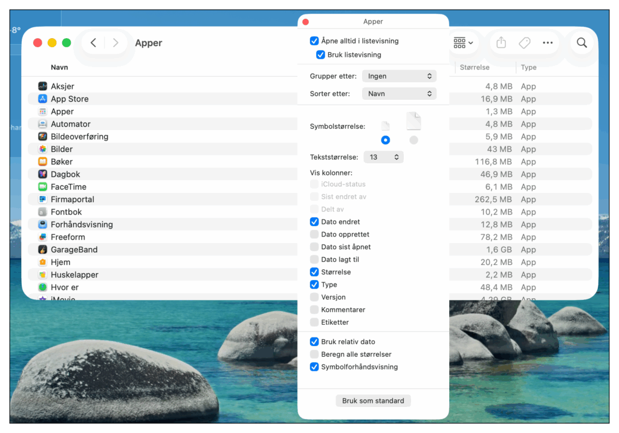The width and height of the screenshot is (619, 433).
Task: Sort by the Type column header
Action: click(528, 67)
